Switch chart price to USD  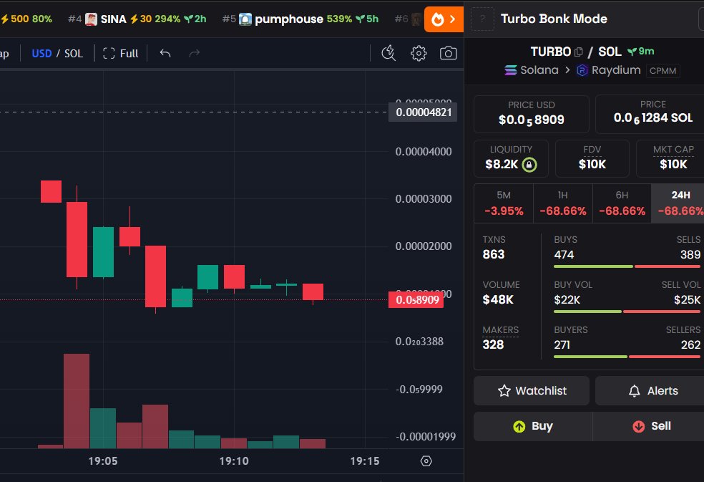click(x=41, y=54)
